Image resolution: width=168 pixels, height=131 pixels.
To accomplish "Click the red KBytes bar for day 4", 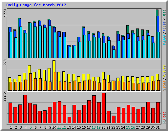I will [x=25, y=109].
